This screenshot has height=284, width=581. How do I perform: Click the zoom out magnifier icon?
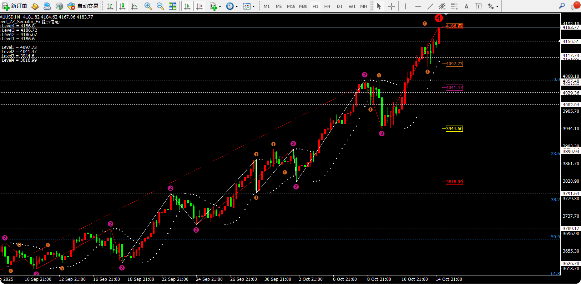point(160,6)
